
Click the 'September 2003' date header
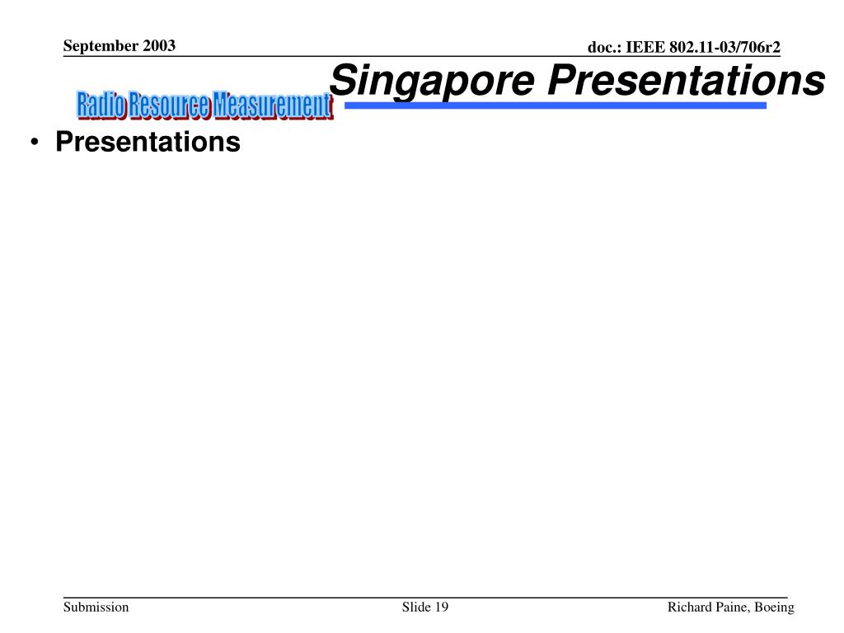tap(119, 46)
